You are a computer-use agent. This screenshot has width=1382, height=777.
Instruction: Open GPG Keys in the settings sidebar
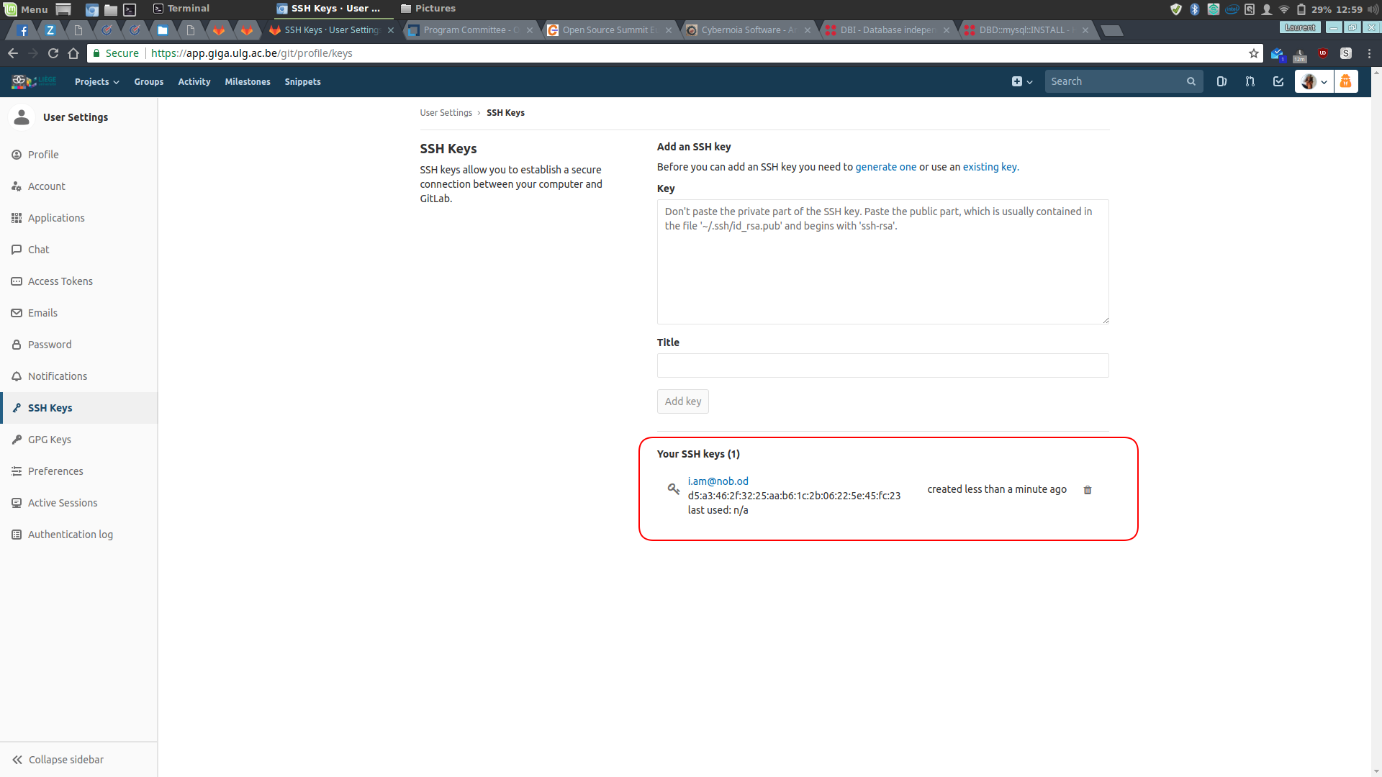click(78, 440)
